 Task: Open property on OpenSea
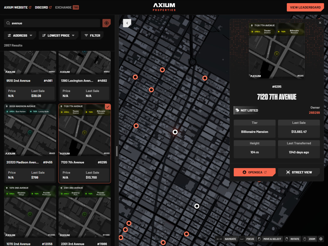point(254,172)
